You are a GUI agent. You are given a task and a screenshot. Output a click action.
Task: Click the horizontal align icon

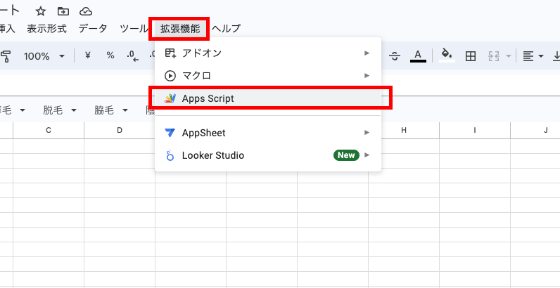coord(528,56)
